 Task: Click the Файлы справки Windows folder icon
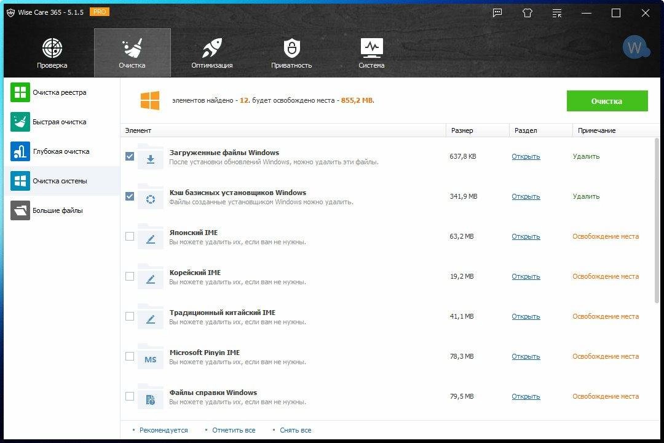(151, 397)
